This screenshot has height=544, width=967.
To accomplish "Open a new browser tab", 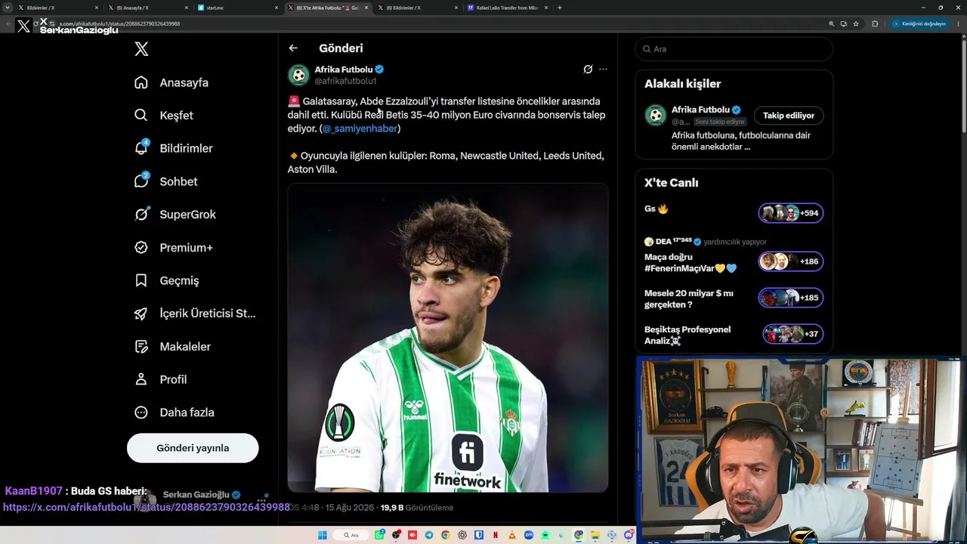I will 560,8.
